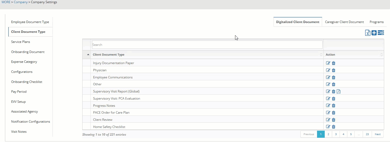Edit the Client Review entry
Screen dimensions: 390x142
(328, 119)
